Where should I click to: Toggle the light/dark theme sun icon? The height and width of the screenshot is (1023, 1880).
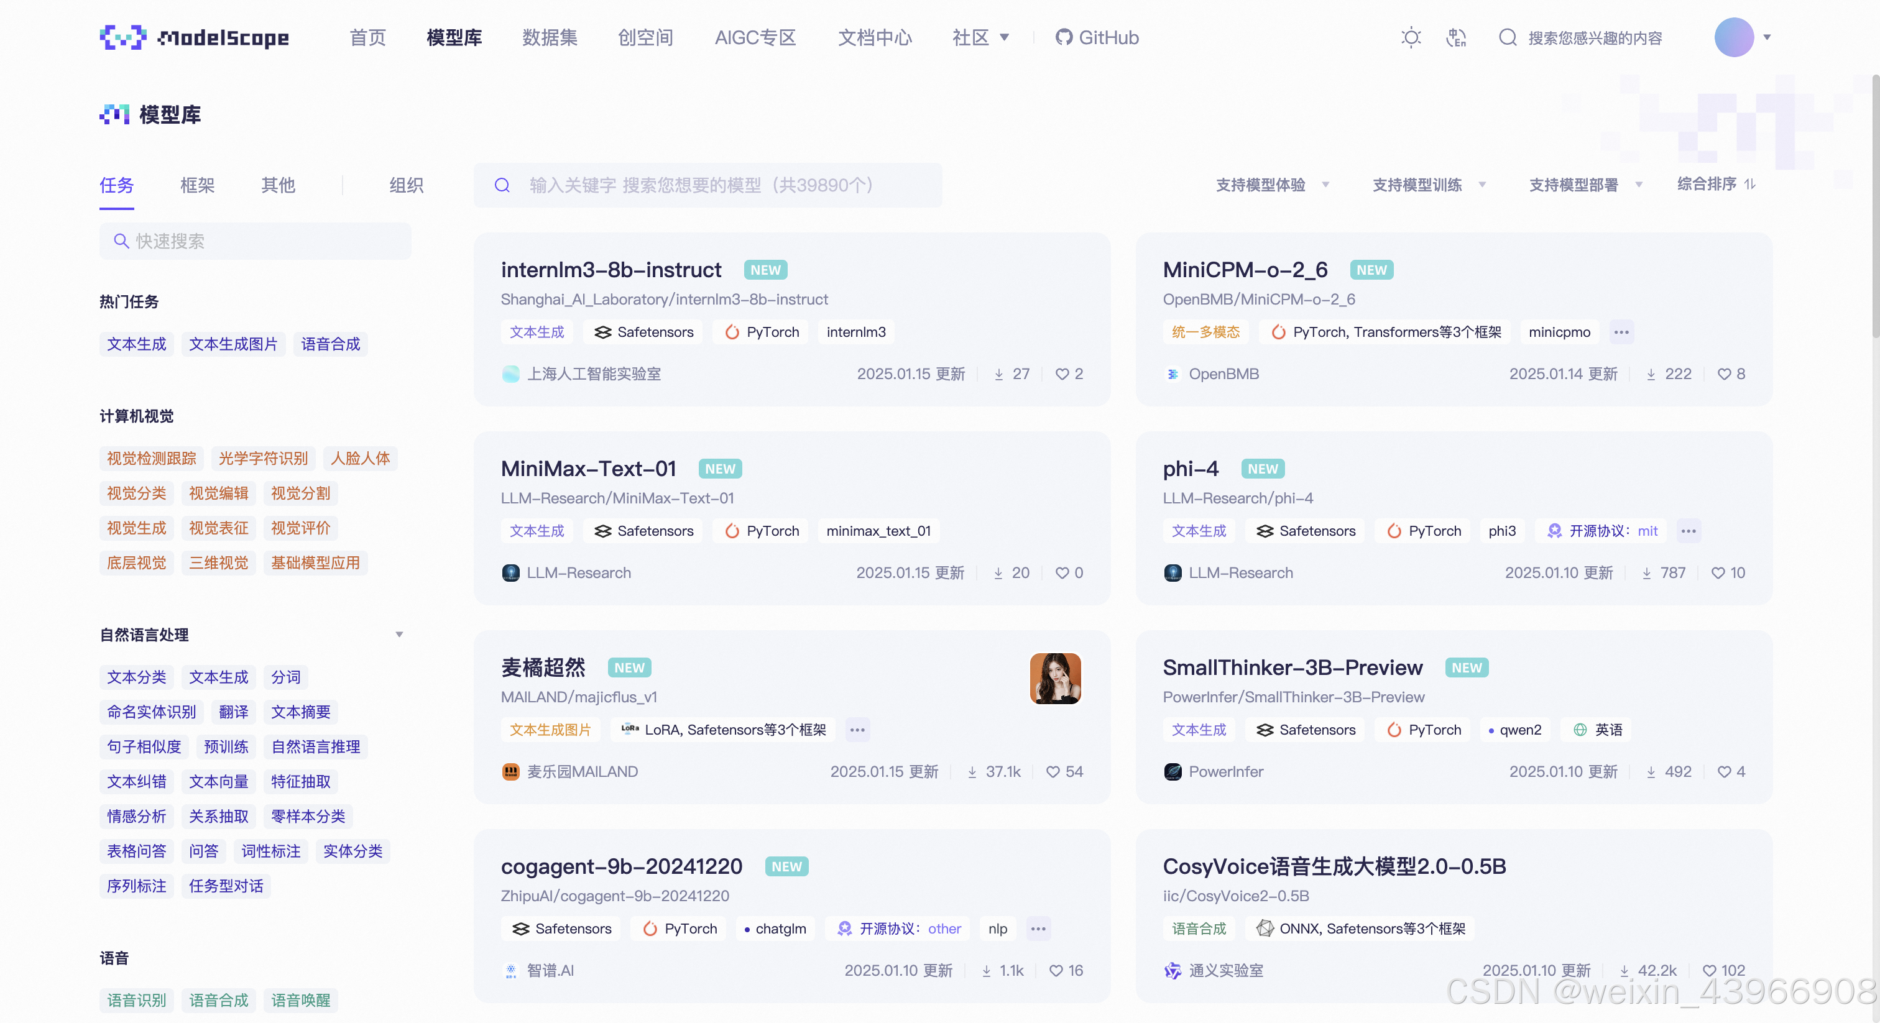pos(1411,37)
